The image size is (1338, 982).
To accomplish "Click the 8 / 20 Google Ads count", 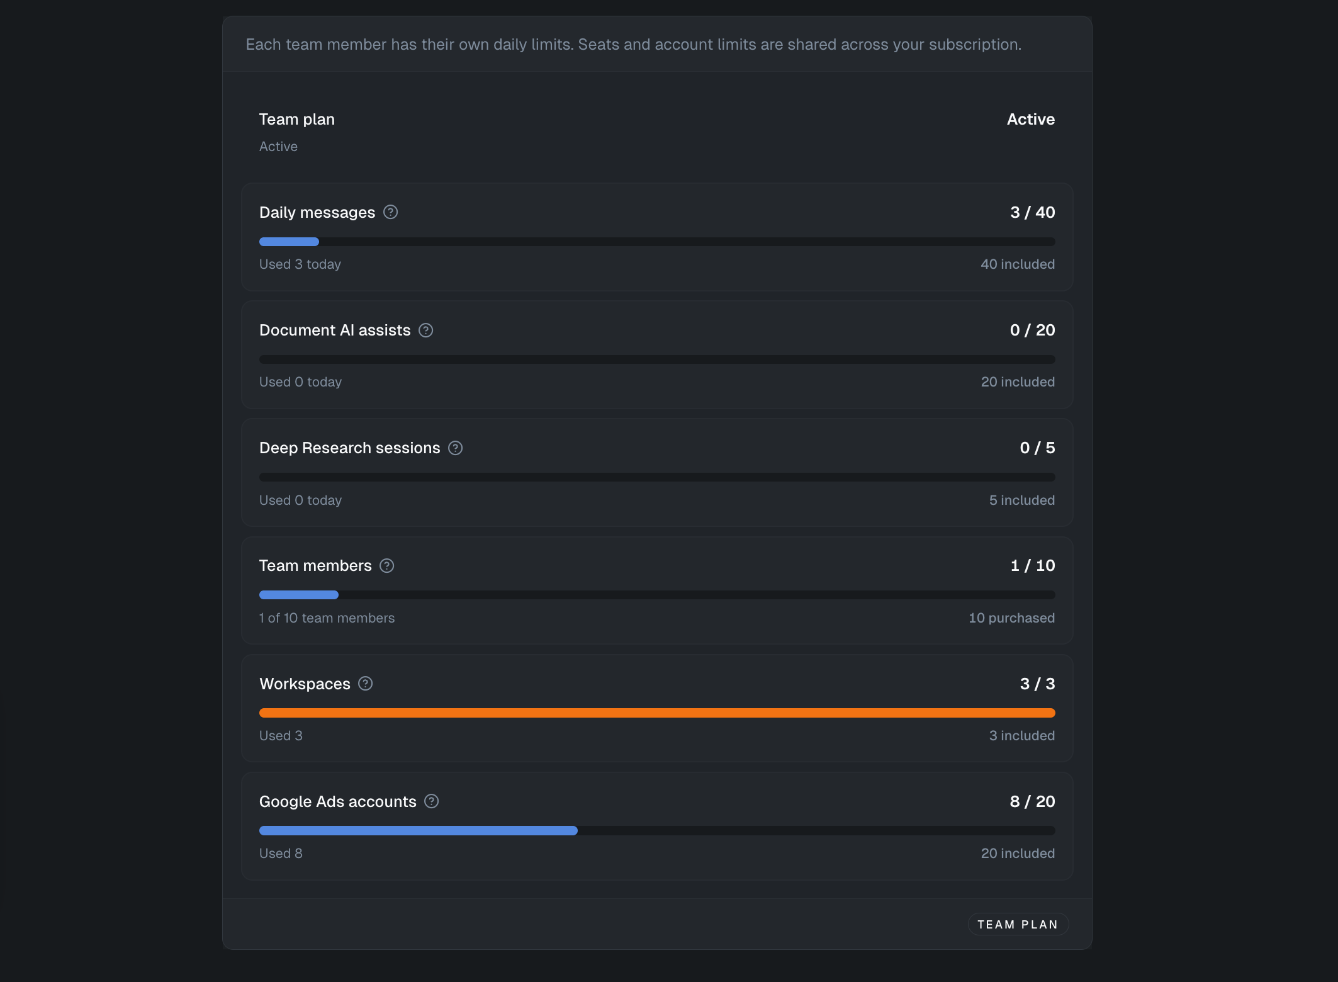I will 1032,802.
